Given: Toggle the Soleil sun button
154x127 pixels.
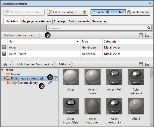Looking at the screenshot, I should click(x=98, y=12).
